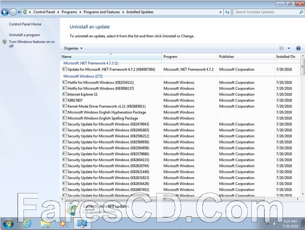Click the horizontal scroll left arrow
The image size is (305, 230).
pos(62,199)
